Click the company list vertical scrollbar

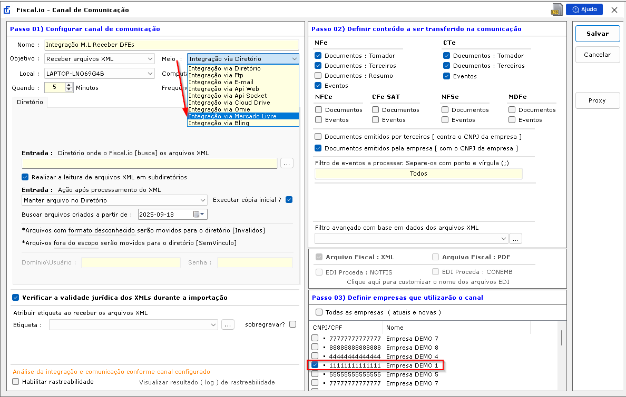coord(561,338)
